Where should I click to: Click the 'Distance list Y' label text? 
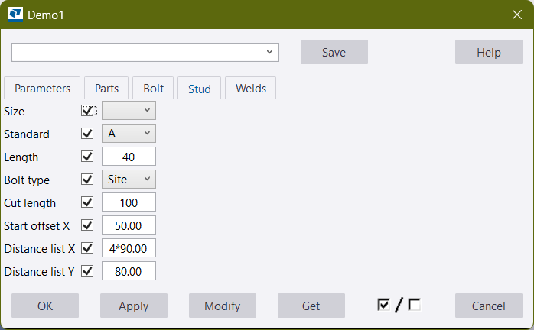point(39,272)
